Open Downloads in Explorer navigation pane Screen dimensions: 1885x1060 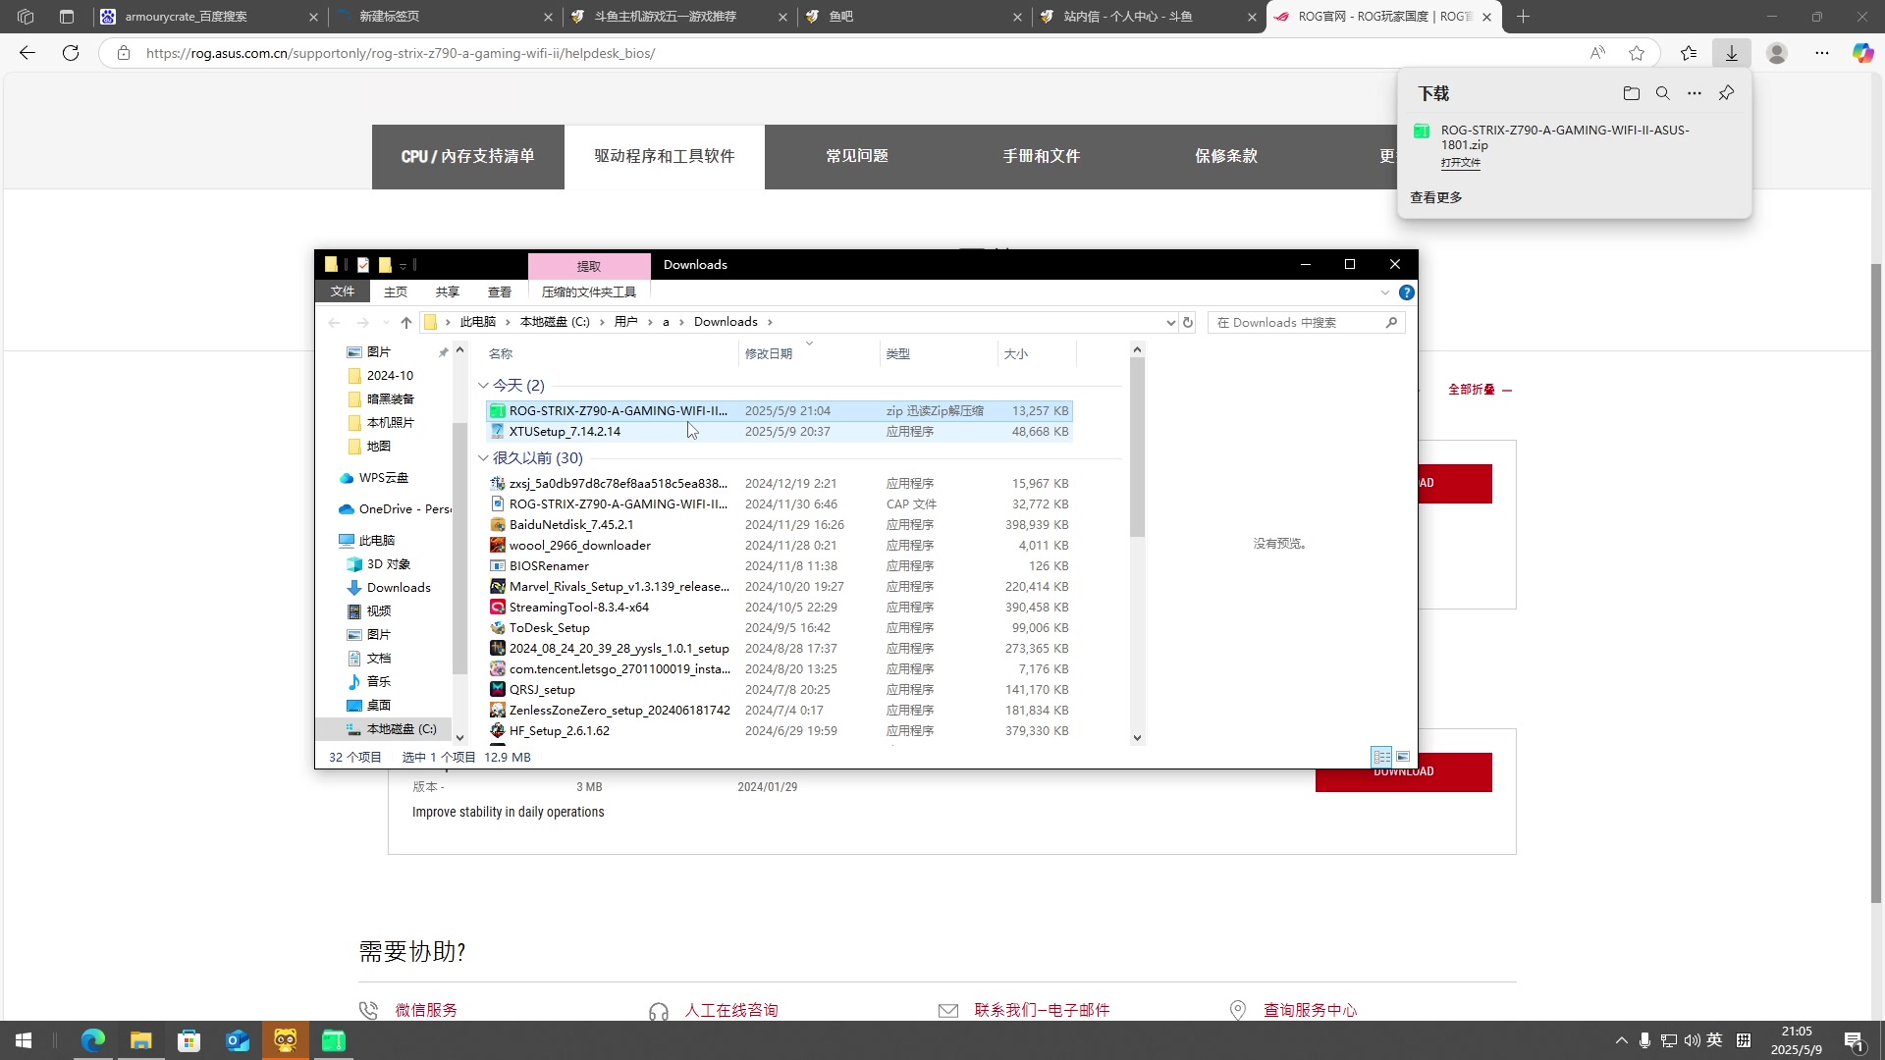(399, 588)
